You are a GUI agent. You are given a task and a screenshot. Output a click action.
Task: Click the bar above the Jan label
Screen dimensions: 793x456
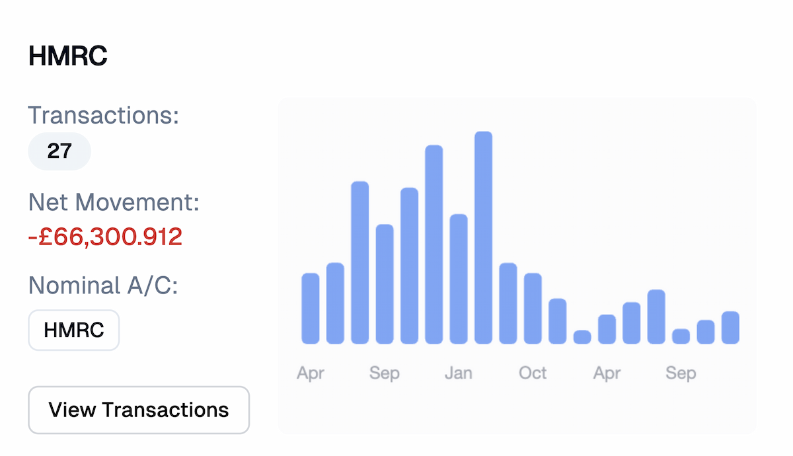point(459,279)
